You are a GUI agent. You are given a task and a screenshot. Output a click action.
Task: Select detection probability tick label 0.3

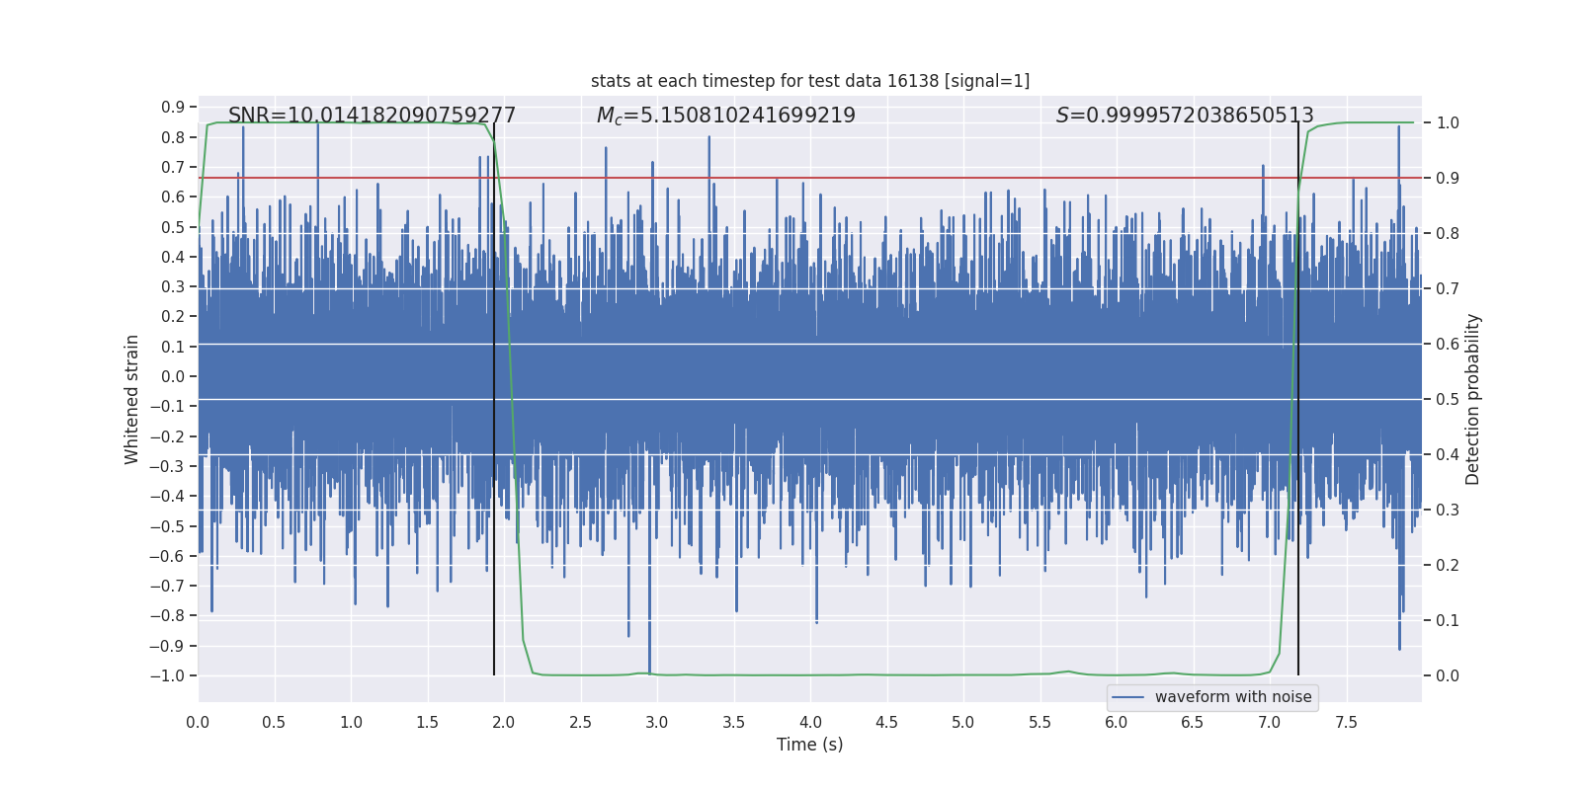pyautogui.click(x=1448, y=510)
